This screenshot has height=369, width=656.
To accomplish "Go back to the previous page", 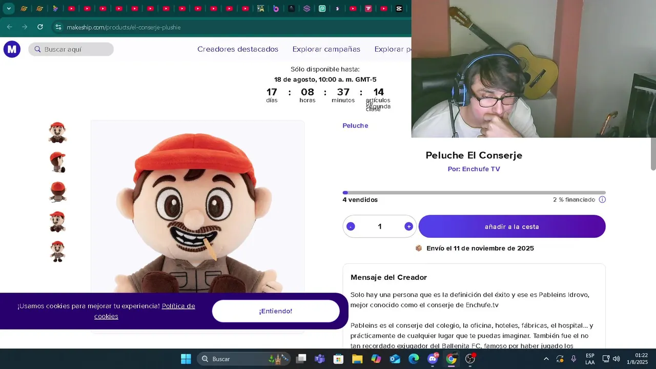I will point(9,27).
